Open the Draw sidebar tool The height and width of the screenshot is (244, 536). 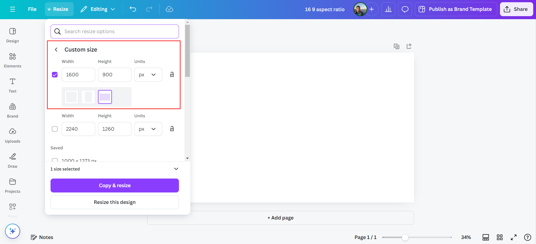pyautogui.click(x=13, y=160)
